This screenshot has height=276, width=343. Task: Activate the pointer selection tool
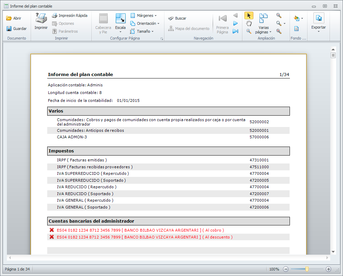click(x=249, y=15)
